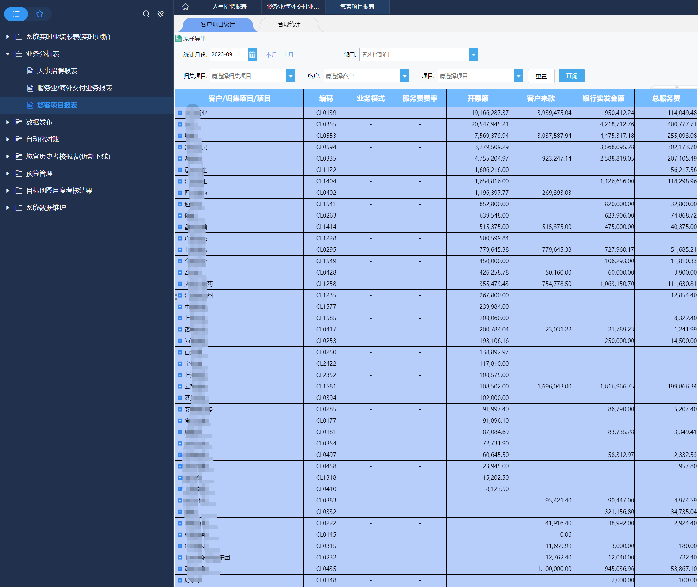Click the 上月 link

[x=288, y=54]
